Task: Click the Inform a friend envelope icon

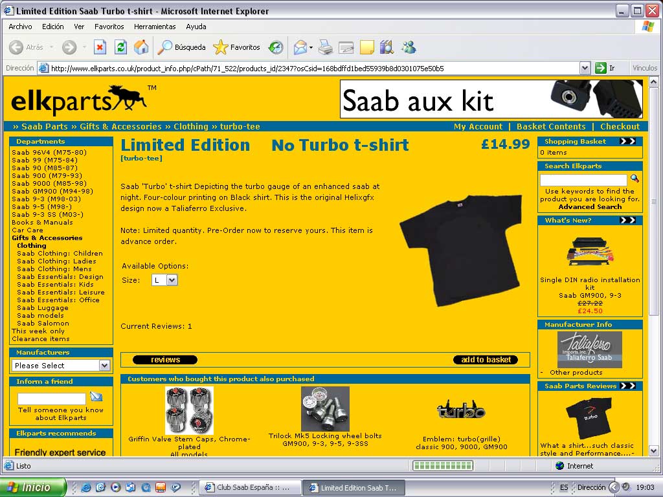Action: pyautogui.click(x=96, y=397)
